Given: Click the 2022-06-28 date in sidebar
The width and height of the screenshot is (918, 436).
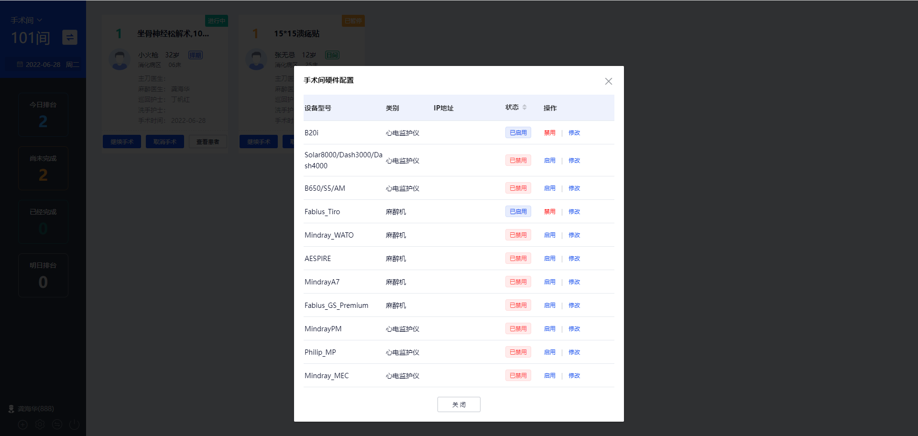Looking at the screenshot, I should [43, 65].
